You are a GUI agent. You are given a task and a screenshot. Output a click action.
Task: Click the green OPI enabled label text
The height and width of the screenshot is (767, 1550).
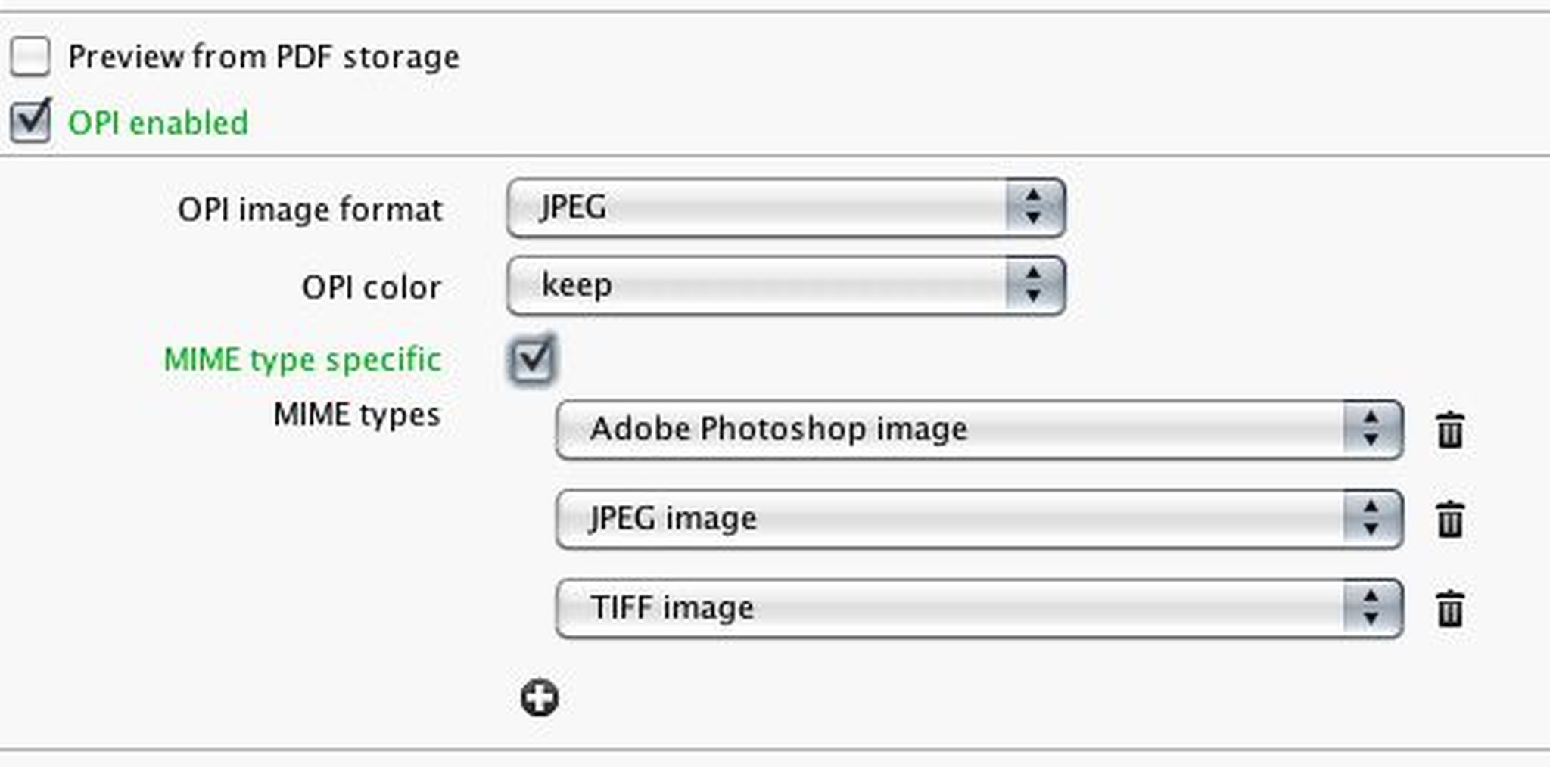pos(158,123)
